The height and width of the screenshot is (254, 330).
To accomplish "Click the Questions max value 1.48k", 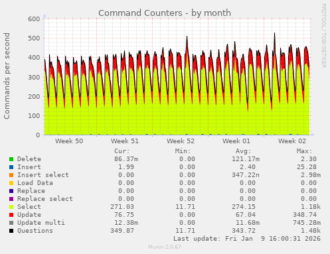I will click(311, 231).
